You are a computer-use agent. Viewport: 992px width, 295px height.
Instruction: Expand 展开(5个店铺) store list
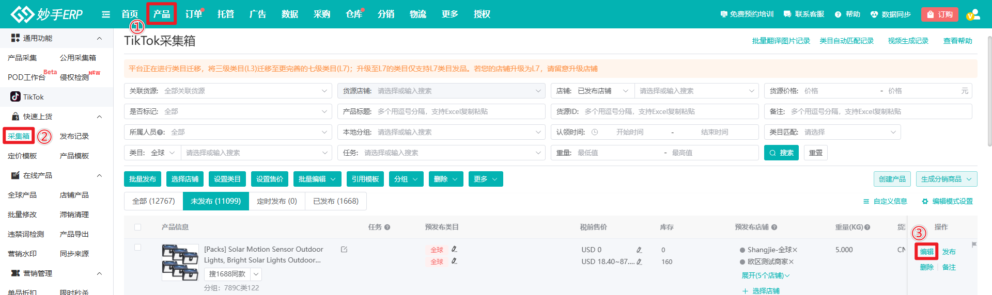[766, 275]
